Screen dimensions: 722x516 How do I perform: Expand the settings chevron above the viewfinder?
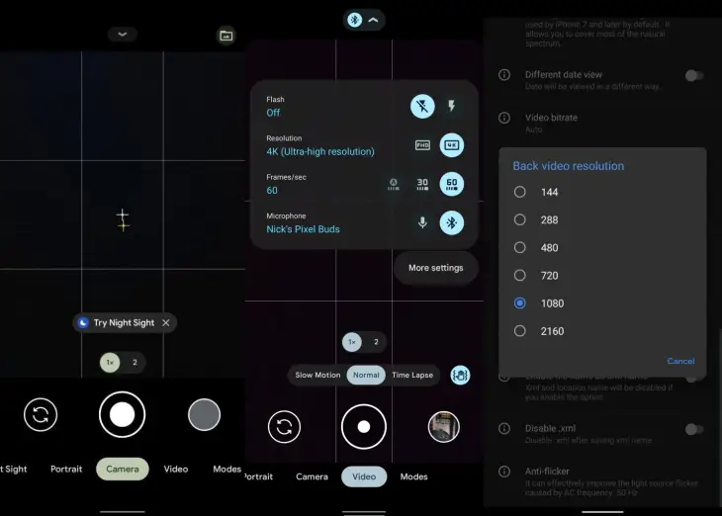pos(123,34)
